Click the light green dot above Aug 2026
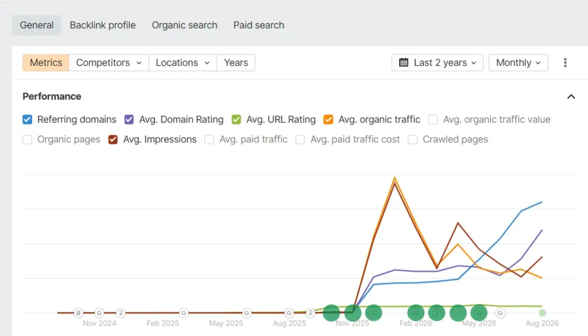Viewport: 588px width, 336px height. (542, 312)
